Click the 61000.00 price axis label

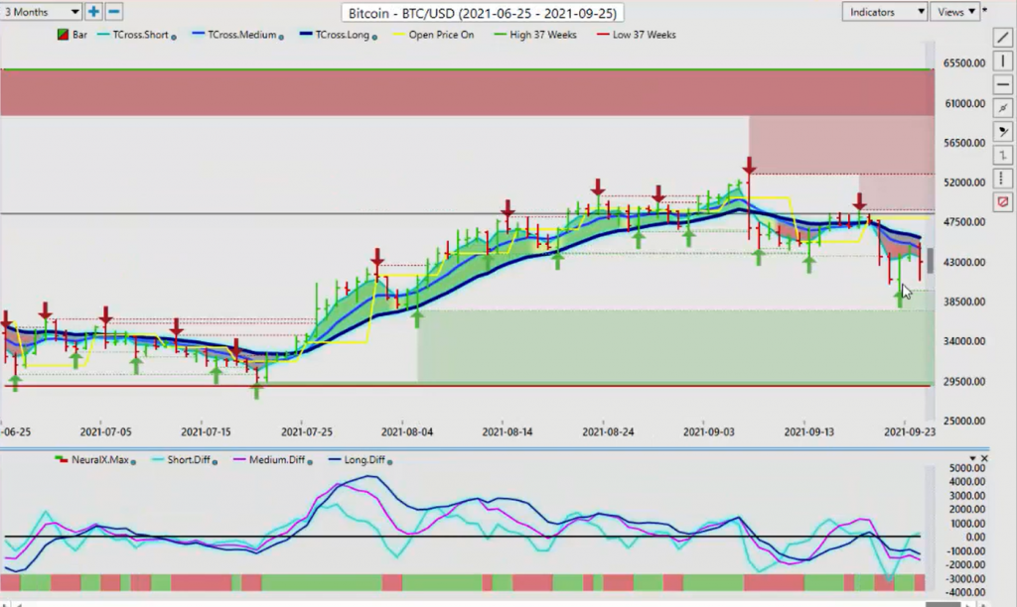964,104
